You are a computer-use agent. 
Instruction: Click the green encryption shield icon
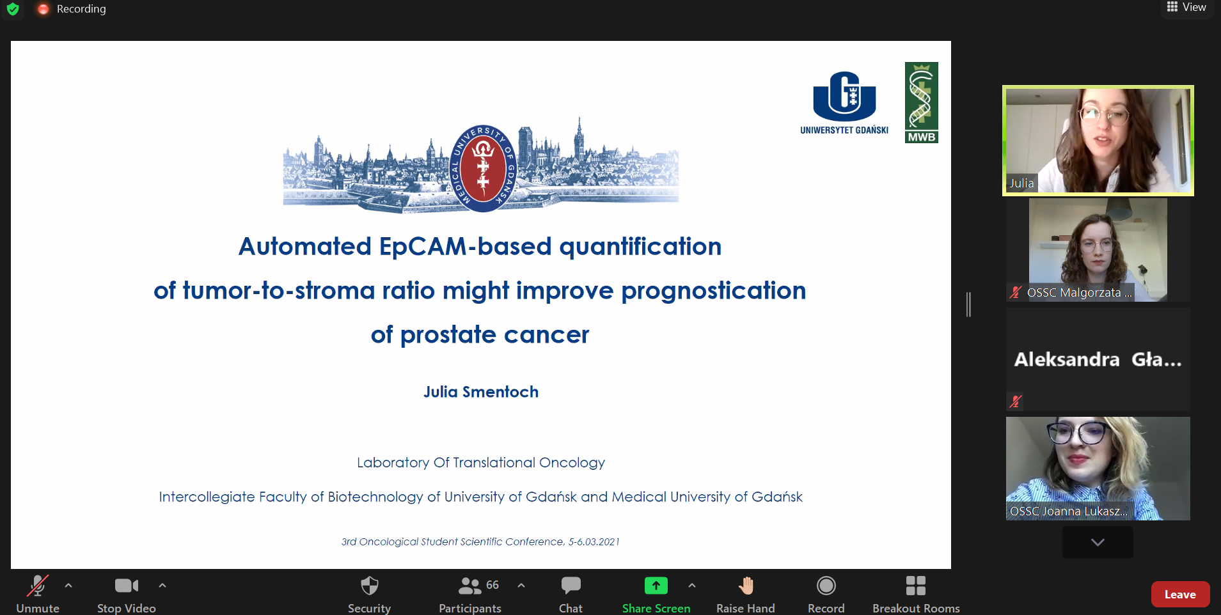coord(13,9)
